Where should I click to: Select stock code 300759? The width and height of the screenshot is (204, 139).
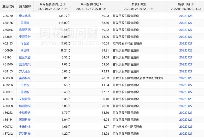[8, 16]
